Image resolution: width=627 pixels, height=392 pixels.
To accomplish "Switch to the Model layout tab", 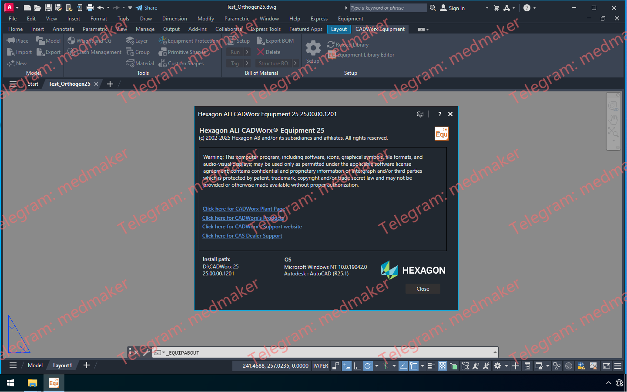I will [x=35, y=365].
